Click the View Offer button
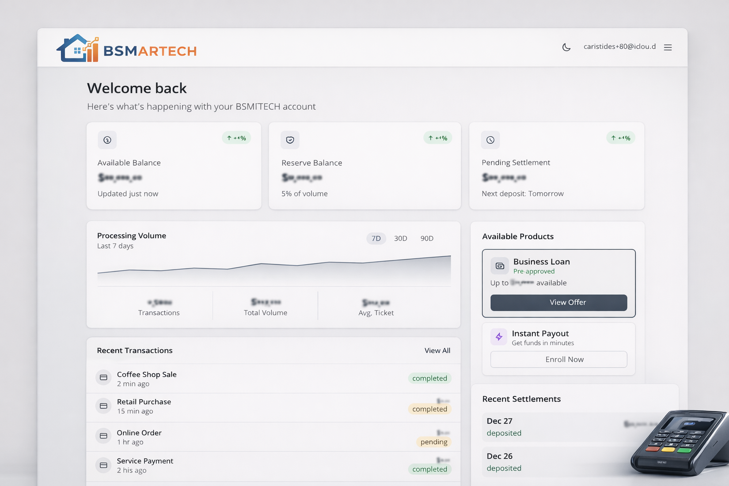 click(559, 303)
